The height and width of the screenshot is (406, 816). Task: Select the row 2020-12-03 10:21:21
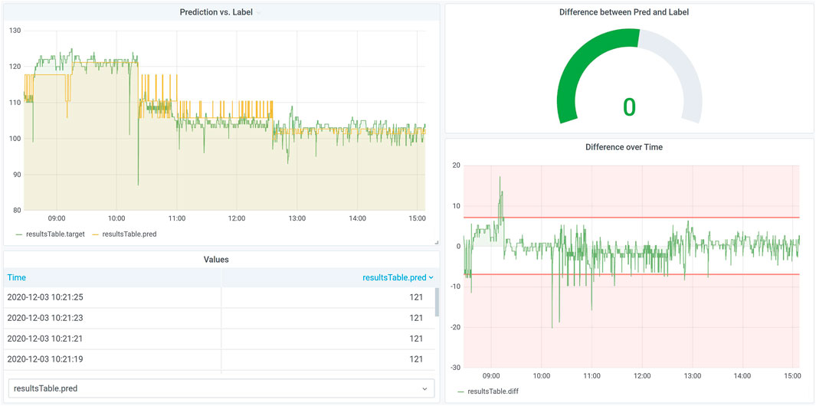pos(220,339)
